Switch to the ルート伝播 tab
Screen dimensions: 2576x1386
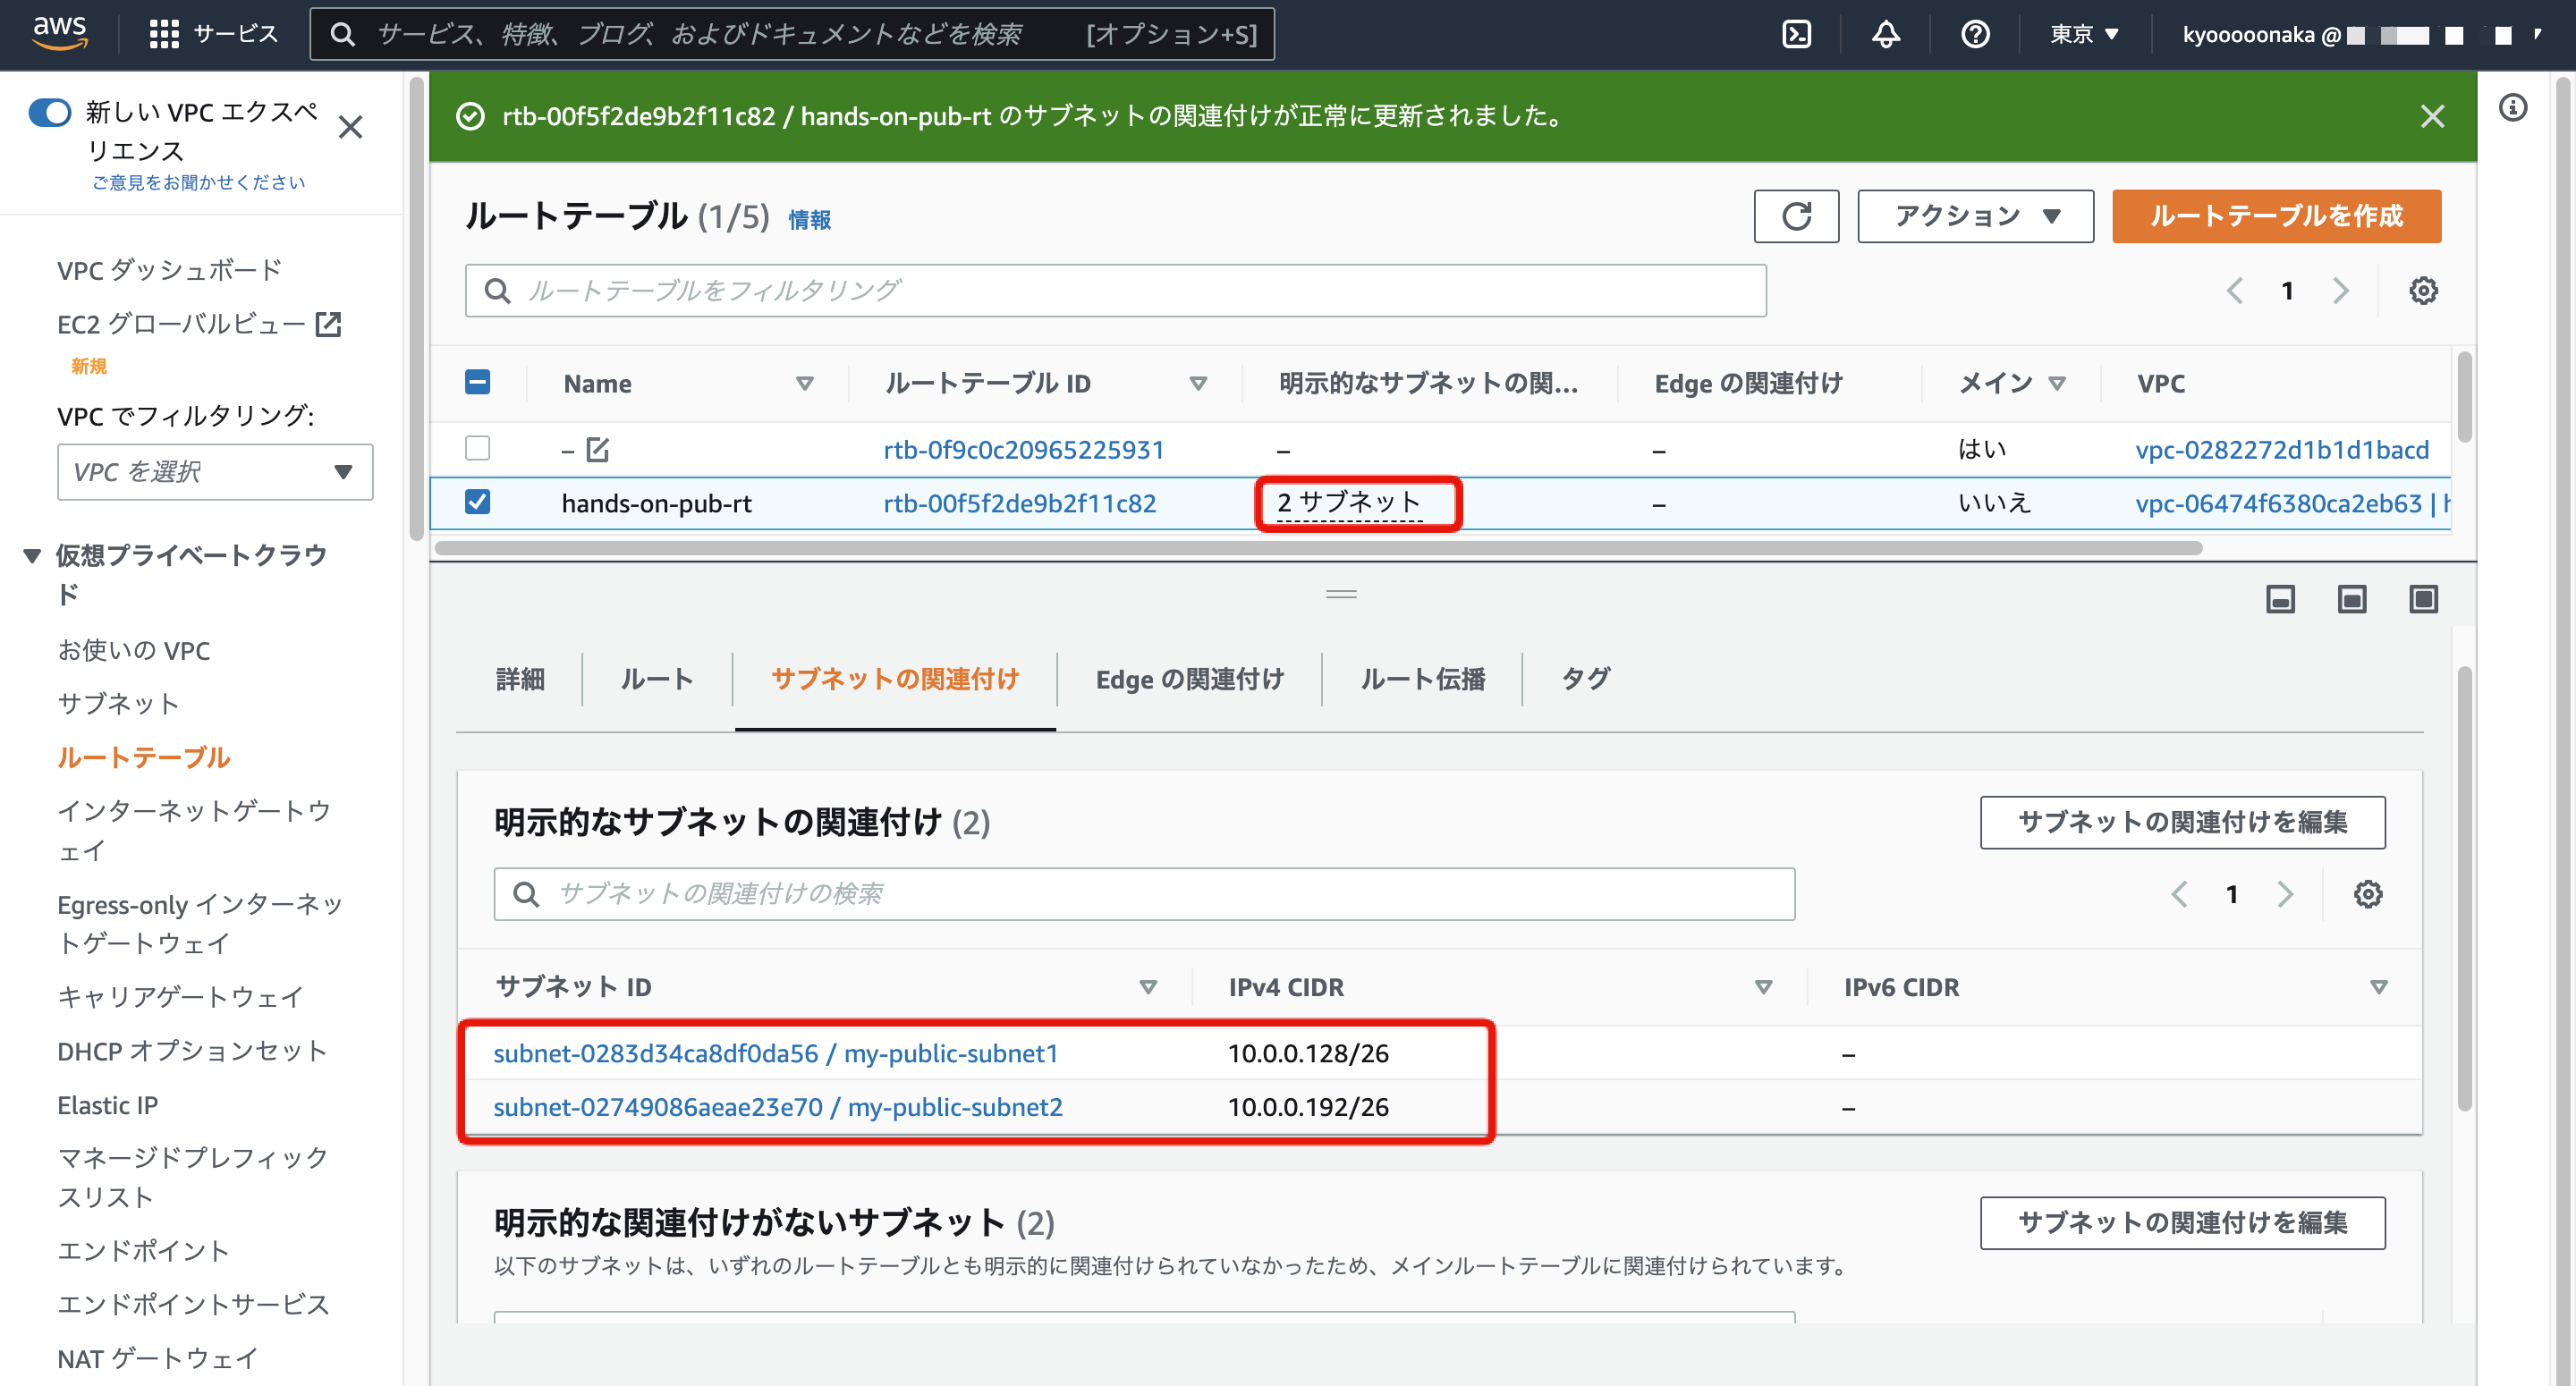[x=1423, y=680]
